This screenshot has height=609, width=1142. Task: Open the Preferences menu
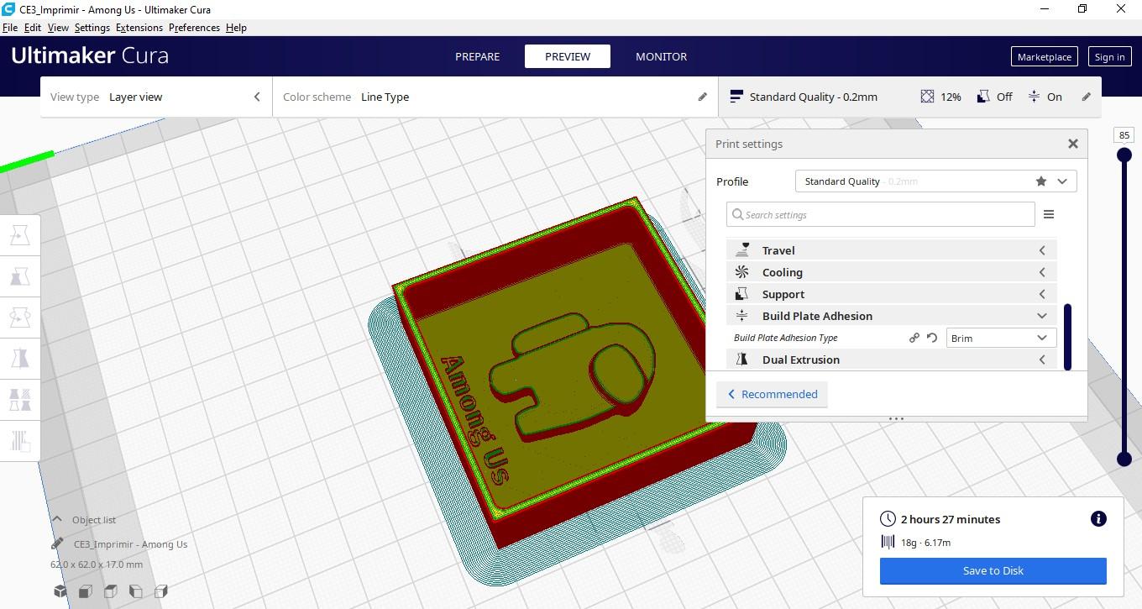coord(194,28)
